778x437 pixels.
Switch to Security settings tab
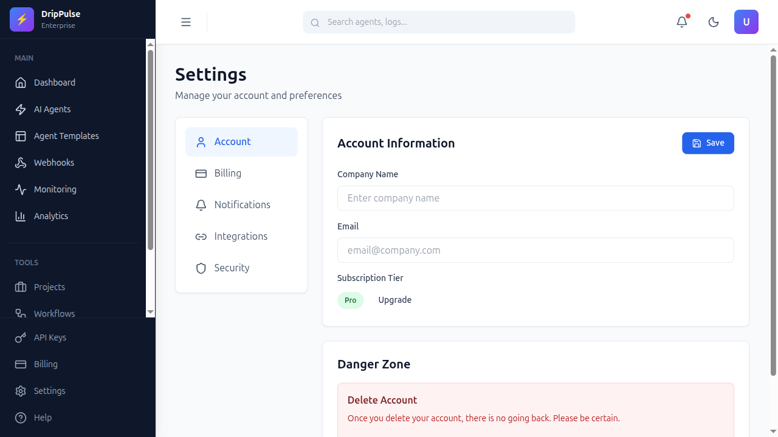click(x=241, y=268)
